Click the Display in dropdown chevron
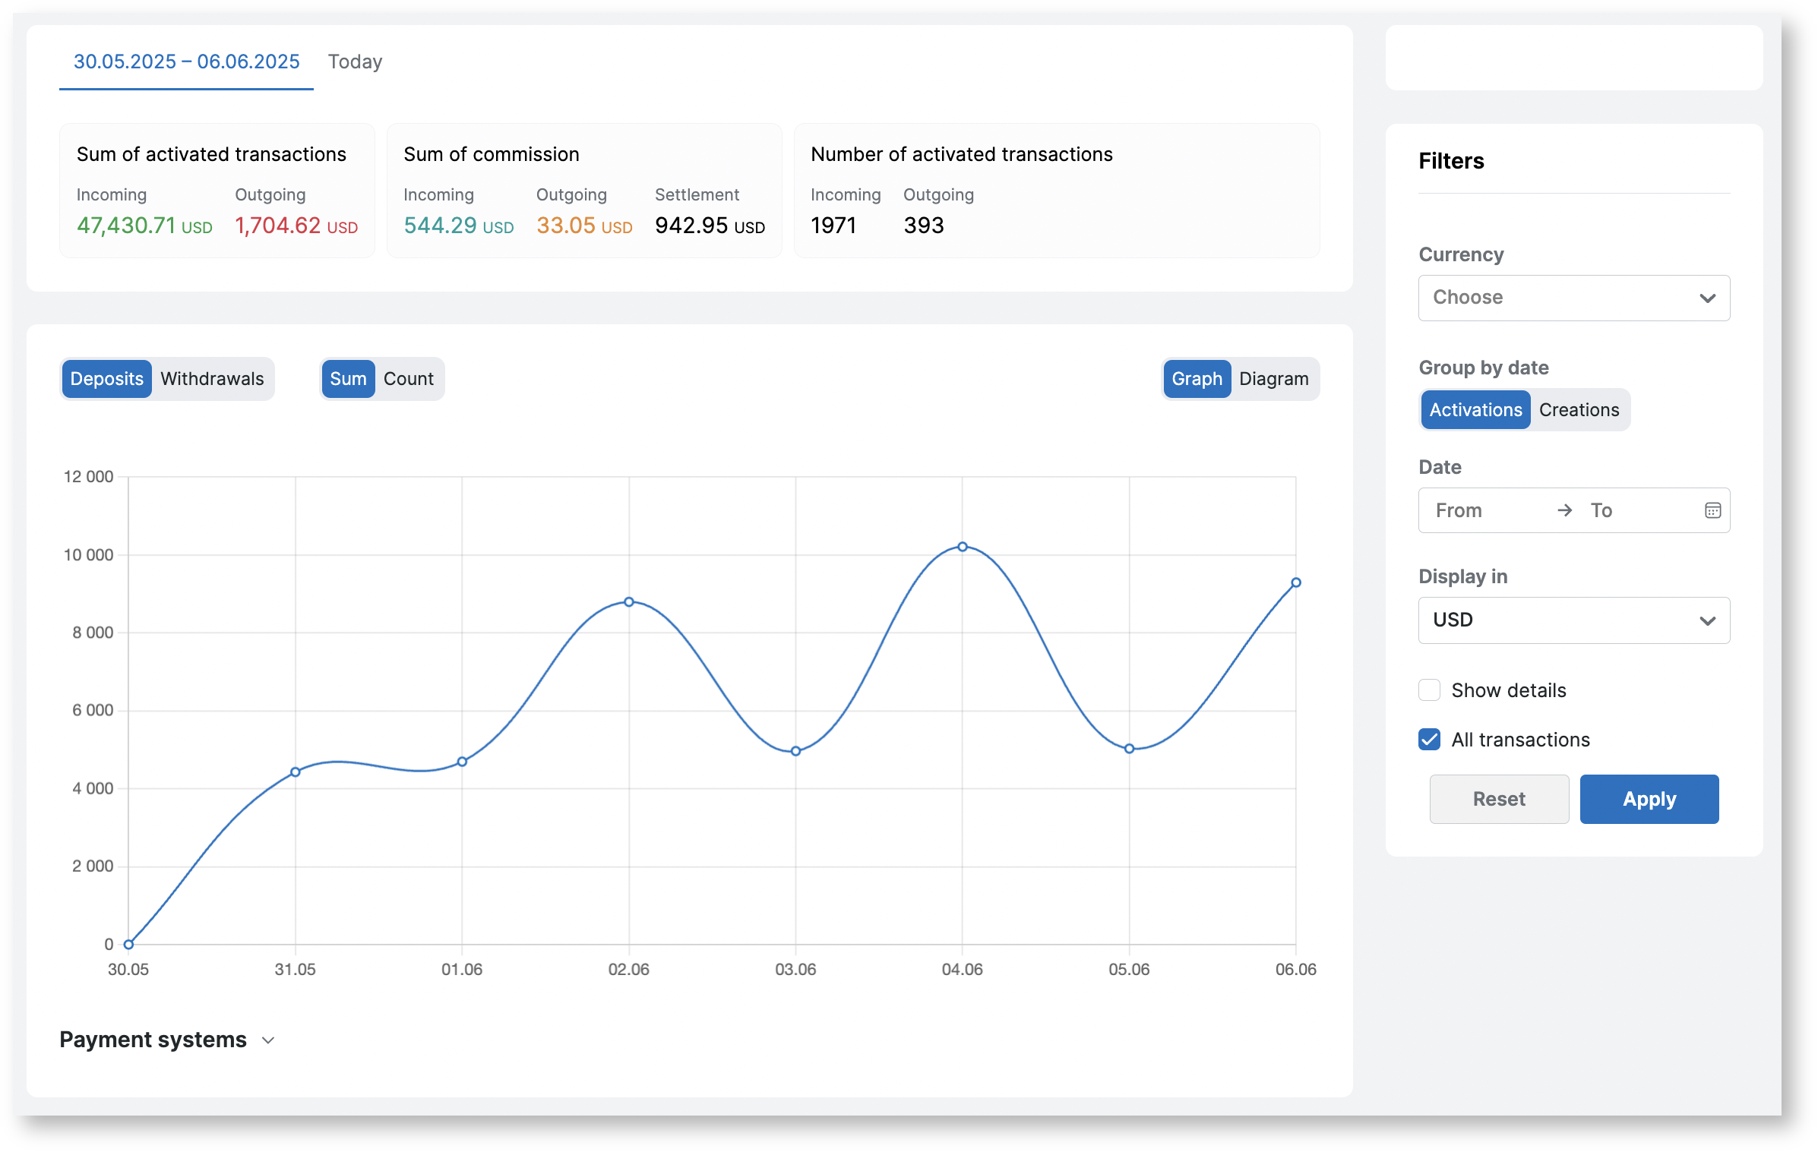 [1707, 620]
